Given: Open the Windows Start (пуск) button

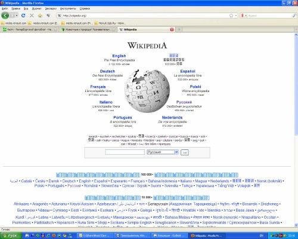Looking at the screenshot, I should point(11,235).
